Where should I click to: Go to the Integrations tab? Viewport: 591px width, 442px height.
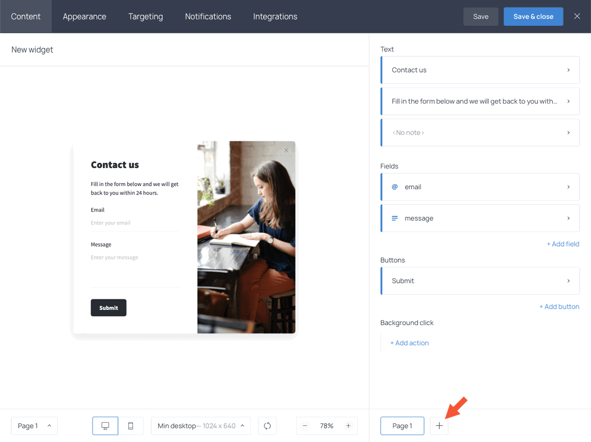coord(275,16)
